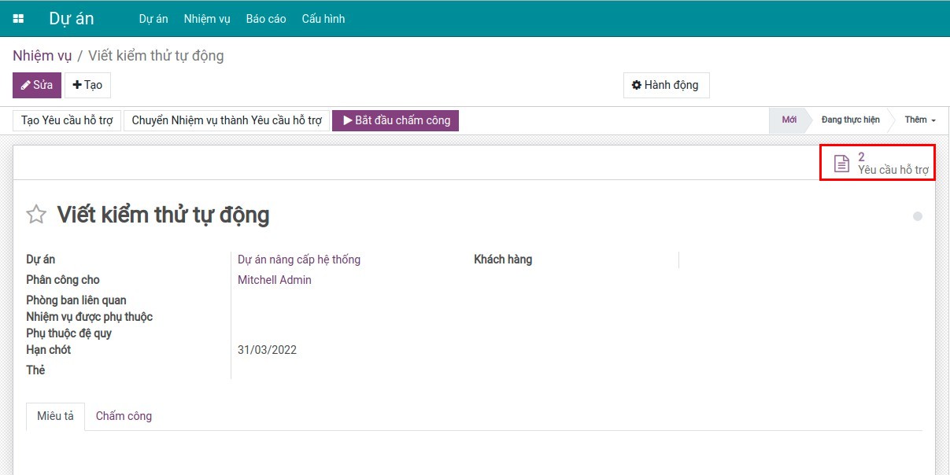
Task: Open the Báo cáo menu
Action: coord(266,19)
